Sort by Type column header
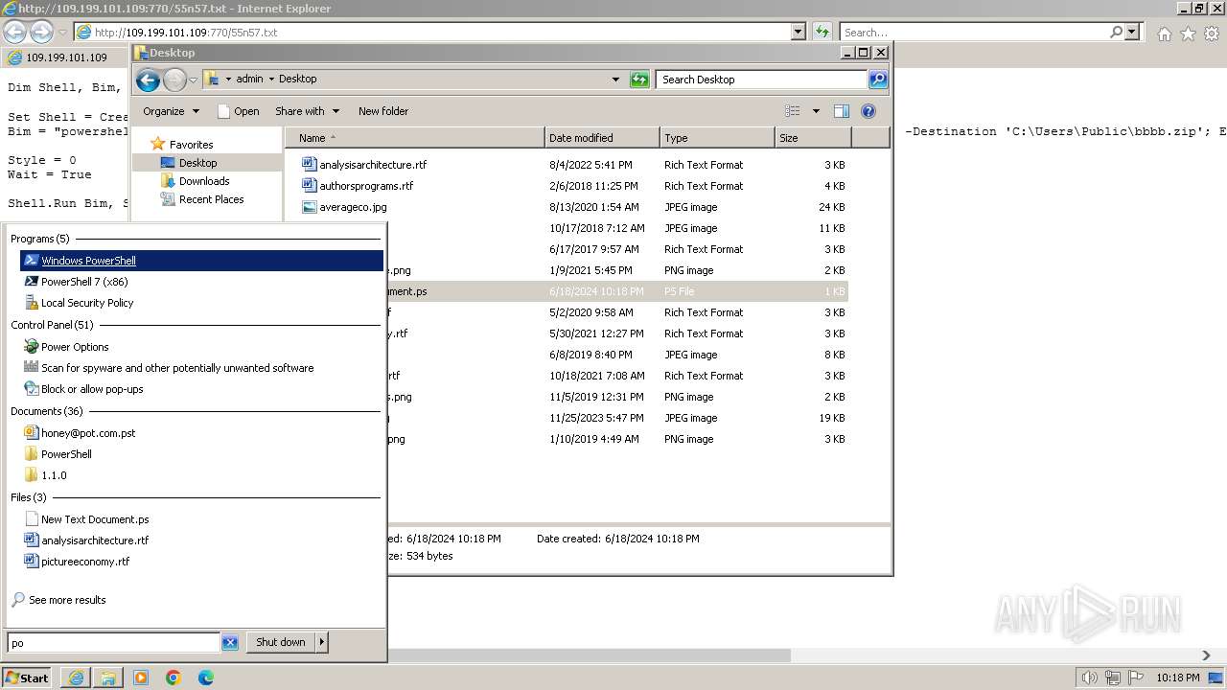 pyautogui.click(x=717, y=138)
